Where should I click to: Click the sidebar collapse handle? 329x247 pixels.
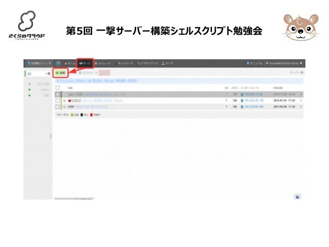pyautogui.click(x=51, y=136)
